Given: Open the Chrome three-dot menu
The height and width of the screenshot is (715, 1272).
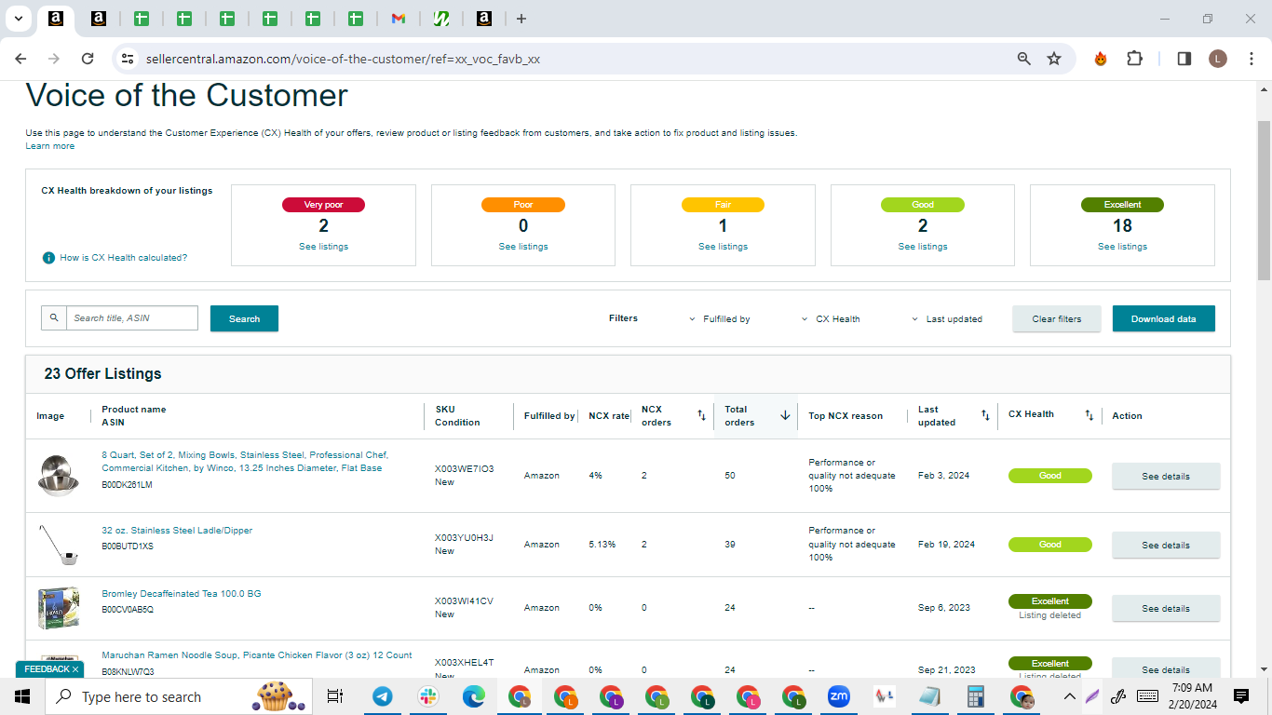Looking at the screenshot, I should click(x=1250, y=59).
